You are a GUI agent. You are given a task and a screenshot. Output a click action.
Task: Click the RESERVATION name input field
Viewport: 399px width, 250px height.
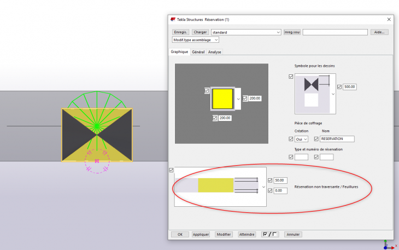tap(337, 139)
